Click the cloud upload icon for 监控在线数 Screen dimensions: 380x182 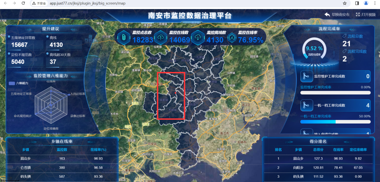[161, 37]
